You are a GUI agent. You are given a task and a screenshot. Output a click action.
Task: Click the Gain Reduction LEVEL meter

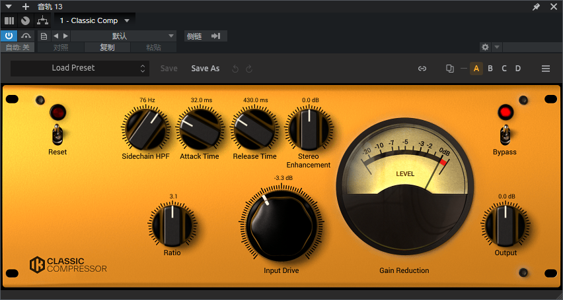[404, 187]
